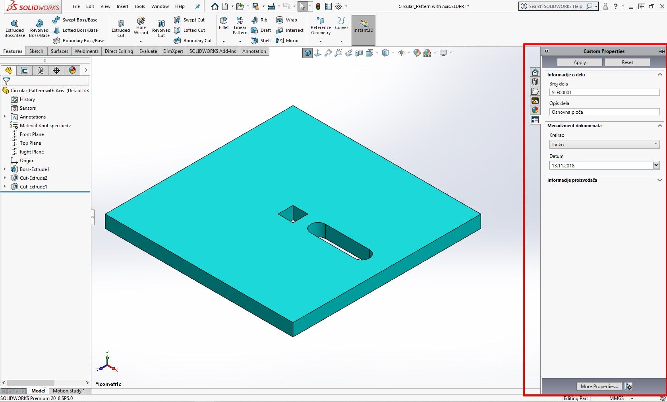Expand the Boss-Extrude1 feature tree node
The height and width of the screenshot is (402, 667).
tap(5, 169)
